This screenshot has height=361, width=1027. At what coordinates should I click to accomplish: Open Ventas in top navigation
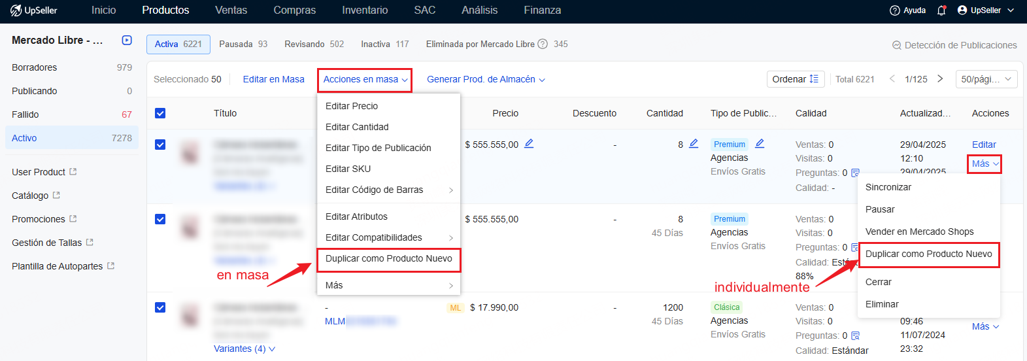(231, 10)
